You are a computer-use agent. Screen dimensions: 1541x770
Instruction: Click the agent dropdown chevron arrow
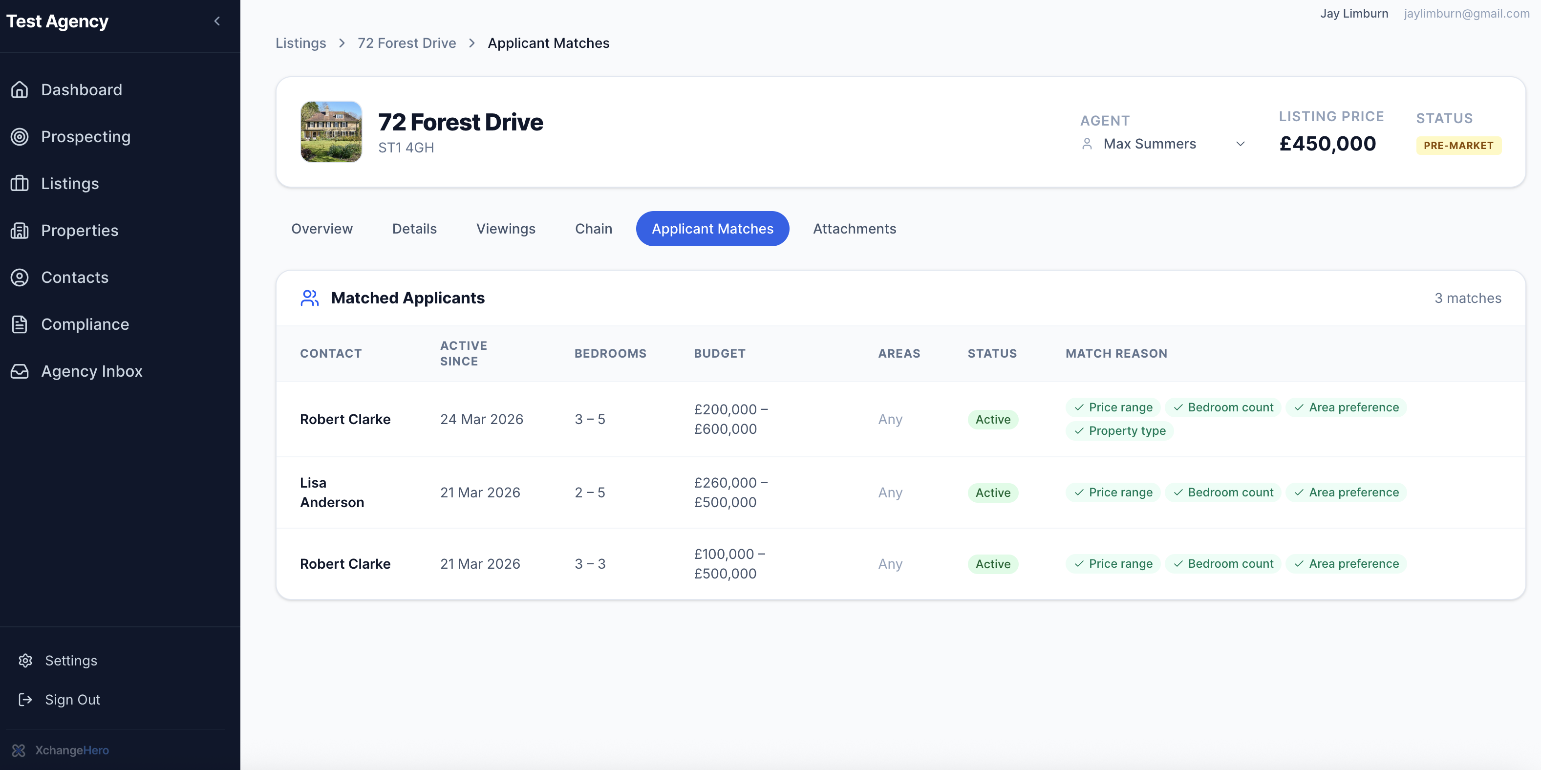(x=1240, y=144)
